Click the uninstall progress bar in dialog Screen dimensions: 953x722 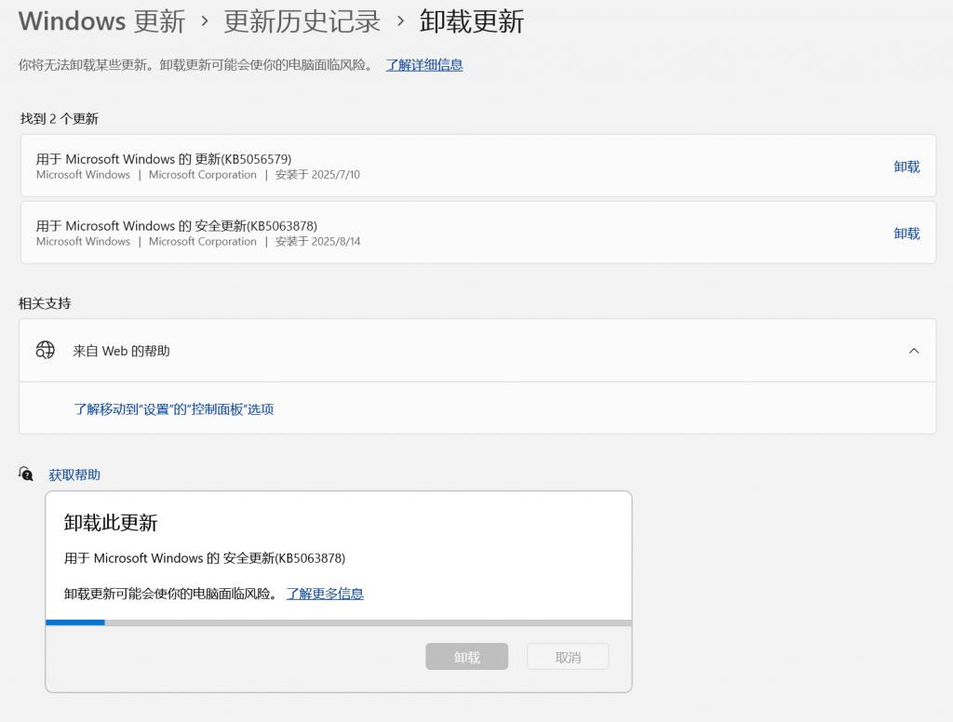(338, 622)
